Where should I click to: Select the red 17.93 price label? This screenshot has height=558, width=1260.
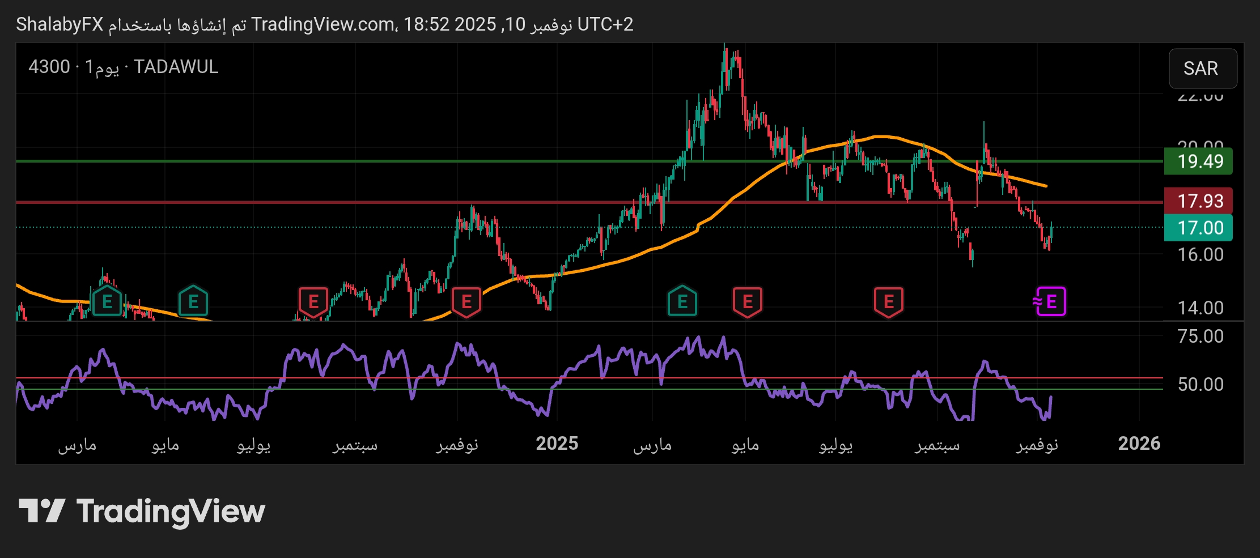[1198, 201]
